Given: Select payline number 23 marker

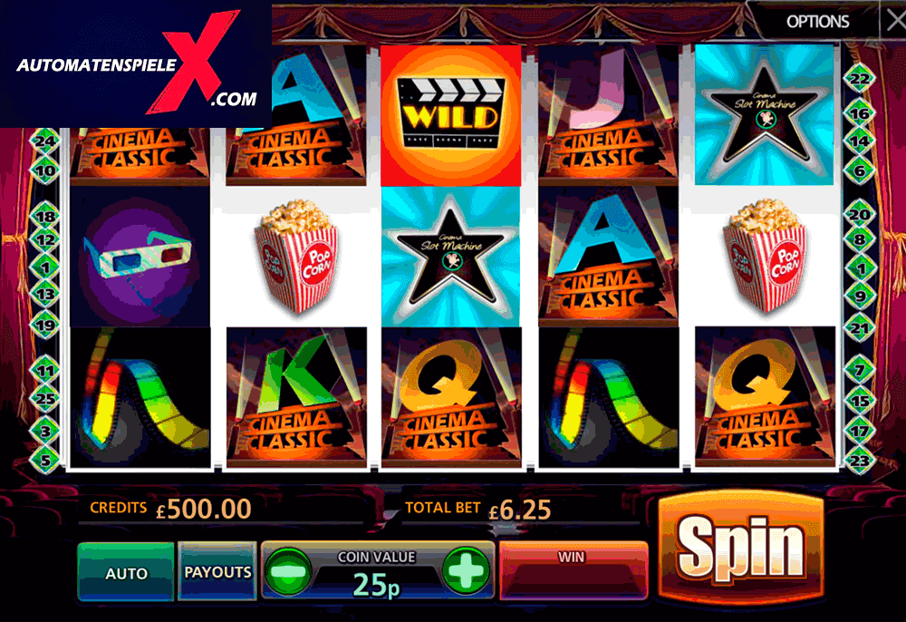Looking at the screenshot, I should pos(860,460).
